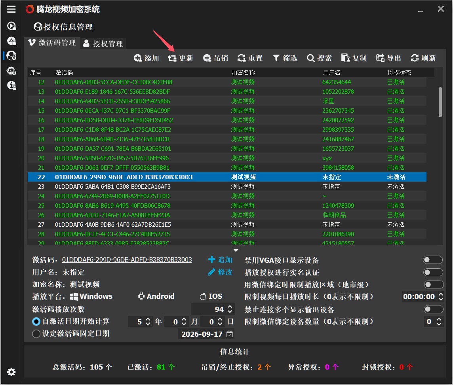Click 追加 append button

click(220, 260)
